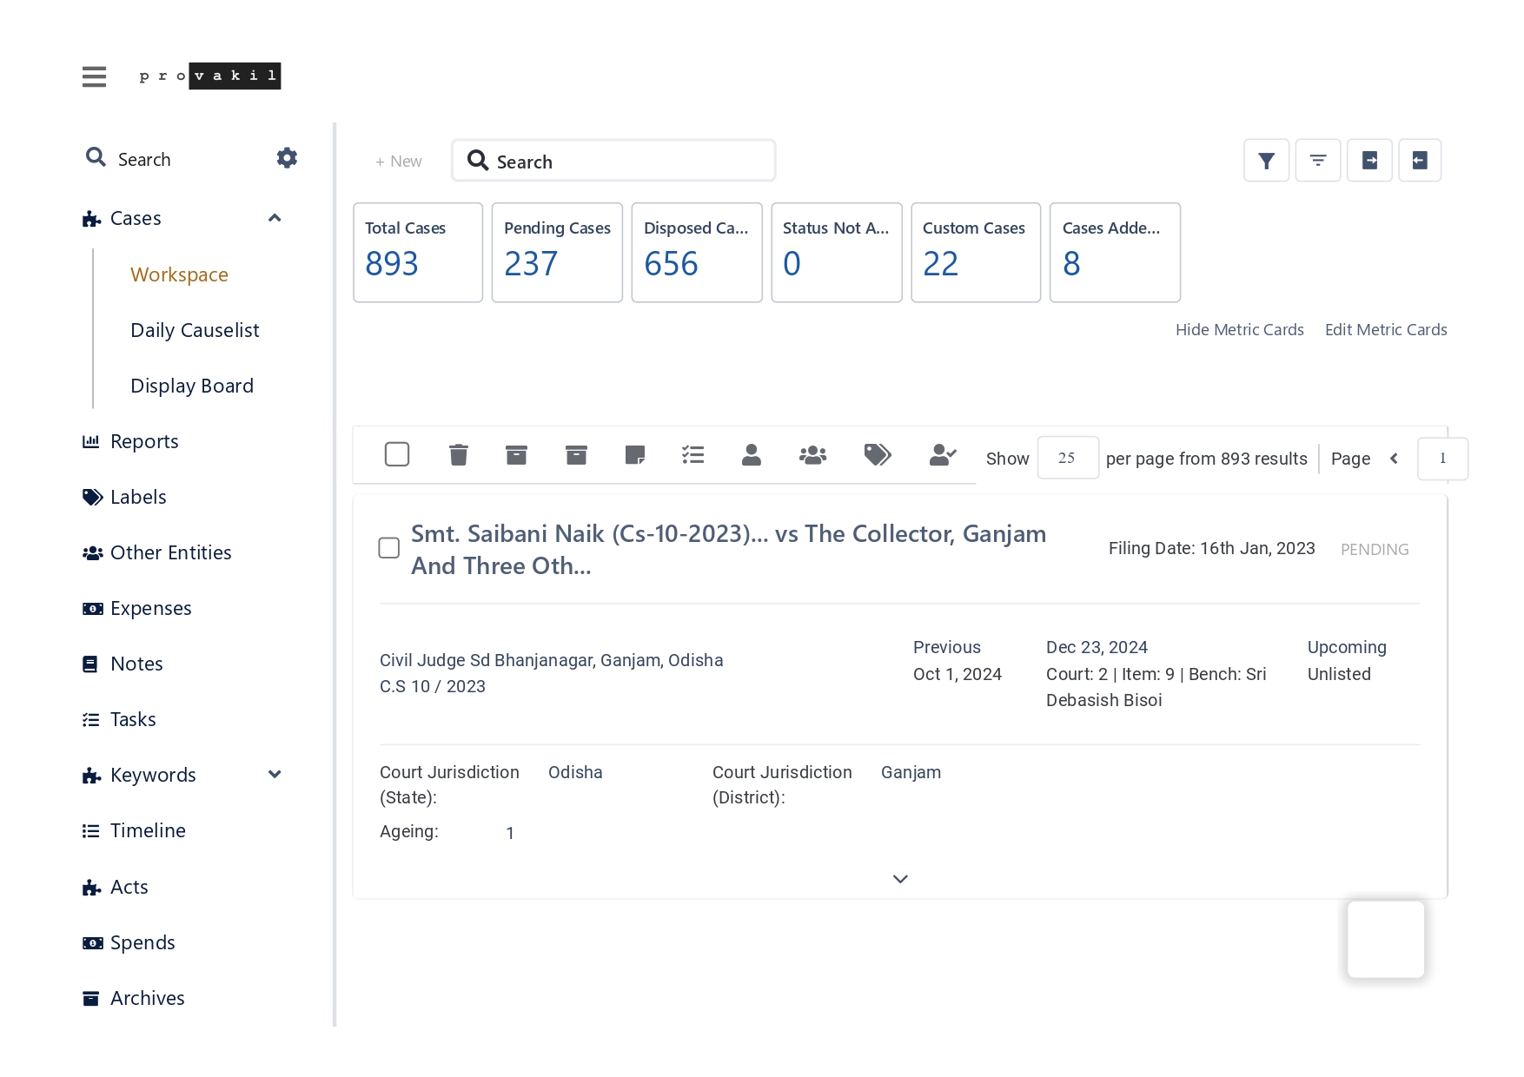This screenshot has width=1524, height=1077.
Task: Click the people group icon in toolbar
Action: (812, 454)
